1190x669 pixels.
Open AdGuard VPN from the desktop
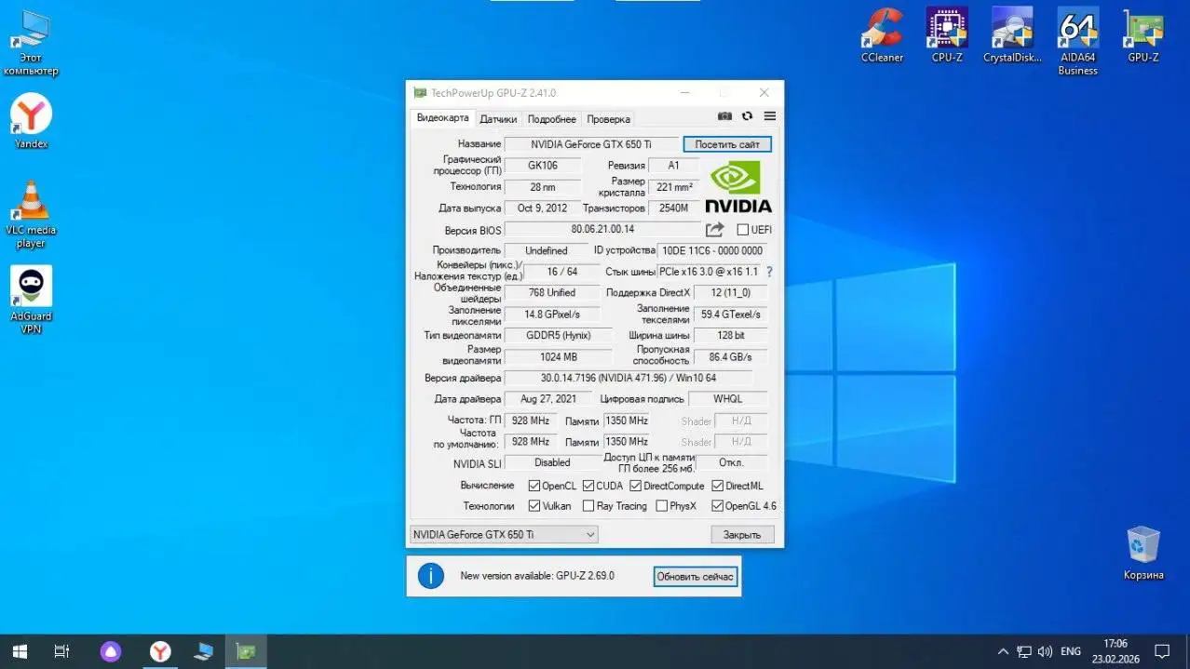[31, 284]
